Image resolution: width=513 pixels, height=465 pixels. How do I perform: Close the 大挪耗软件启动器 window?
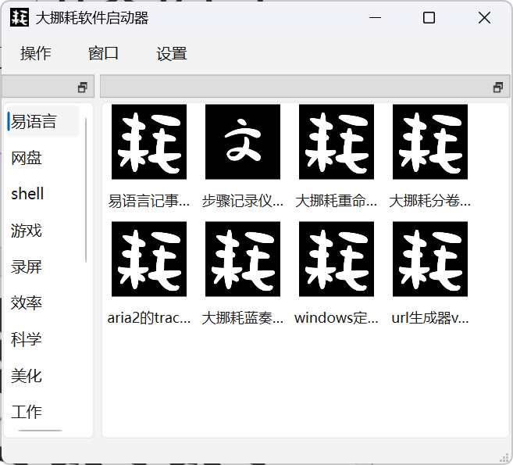(x=484, y=17)
